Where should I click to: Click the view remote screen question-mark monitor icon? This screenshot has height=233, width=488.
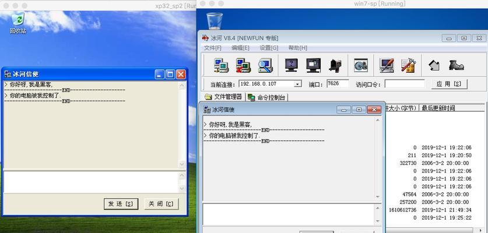tap(292, 65)
